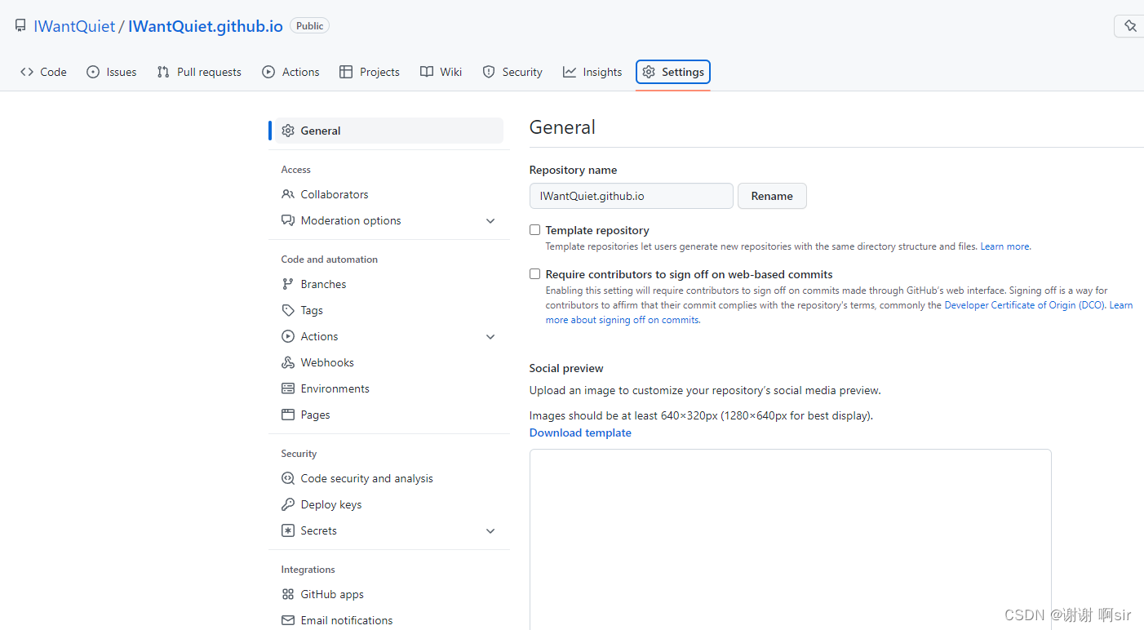Screen dimensions: 1144x630
Task: Open the Code tab
Action: [x=44, y=72]
